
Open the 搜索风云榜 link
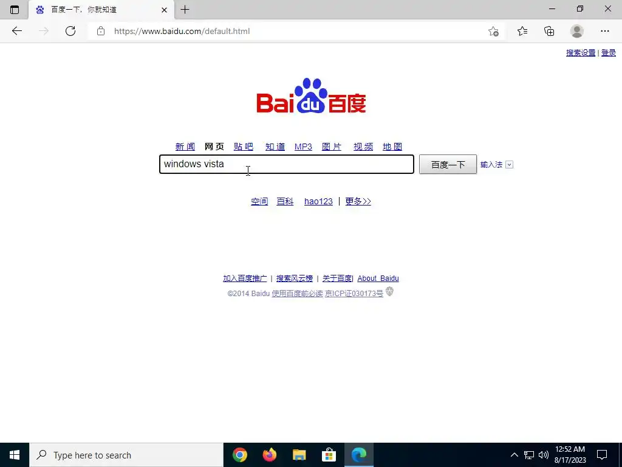(295, 278)
